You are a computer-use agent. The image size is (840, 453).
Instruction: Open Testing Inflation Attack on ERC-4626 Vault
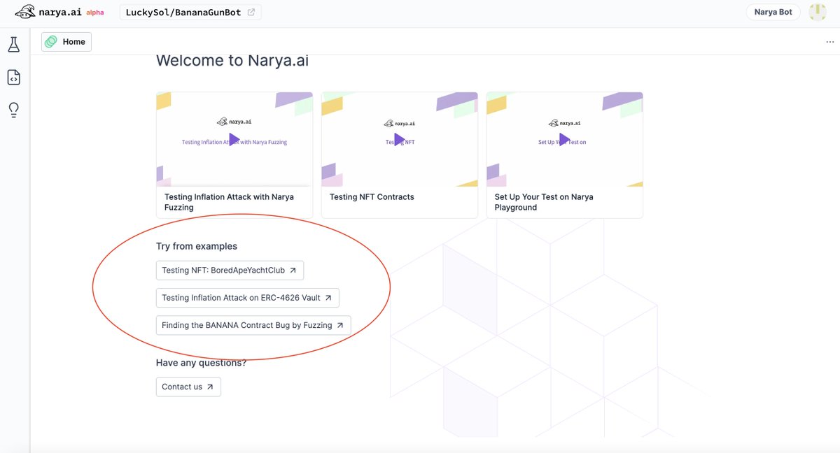(247, 298)
